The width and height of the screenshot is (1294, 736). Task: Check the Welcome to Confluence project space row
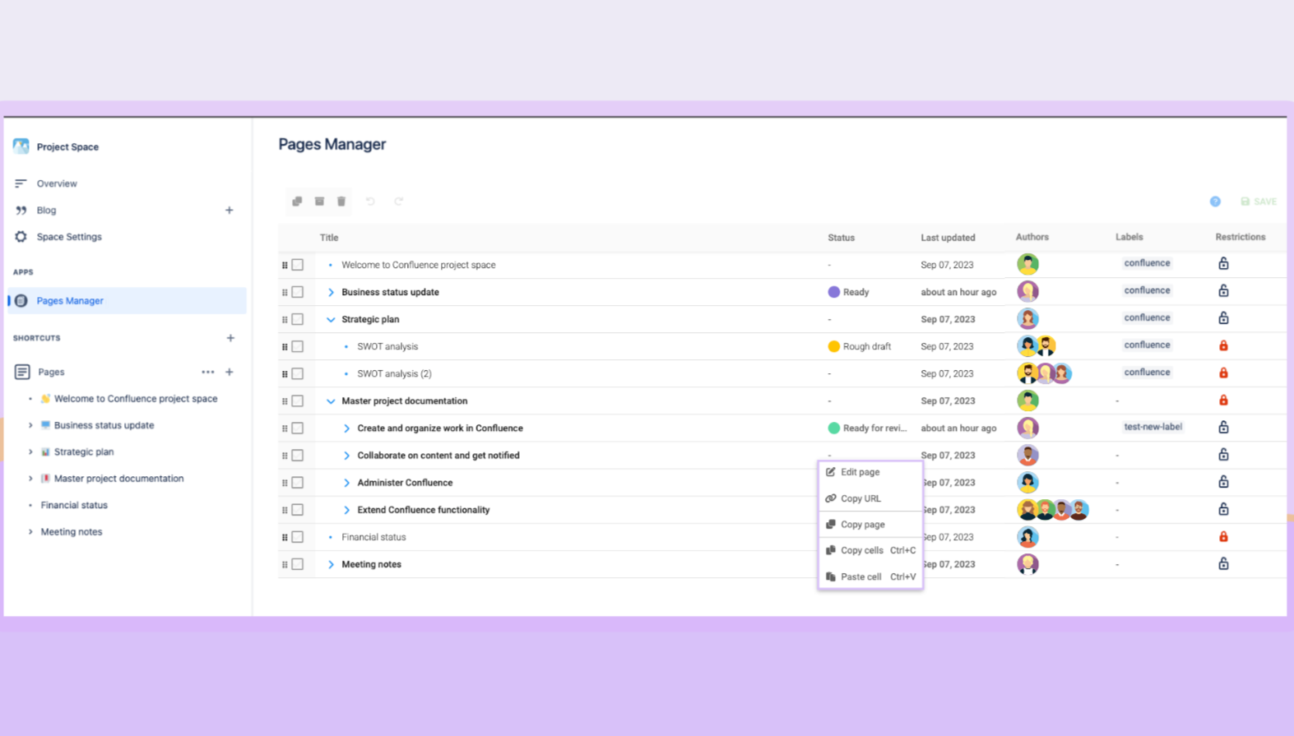(x=298, y=265)
